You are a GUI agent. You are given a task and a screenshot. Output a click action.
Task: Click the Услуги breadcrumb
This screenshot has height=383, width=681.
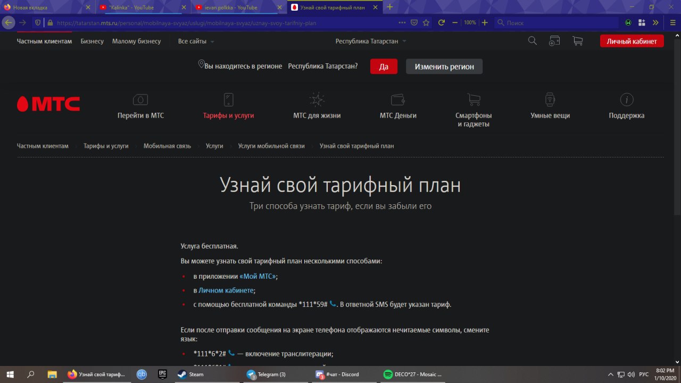tap(214, 146)
